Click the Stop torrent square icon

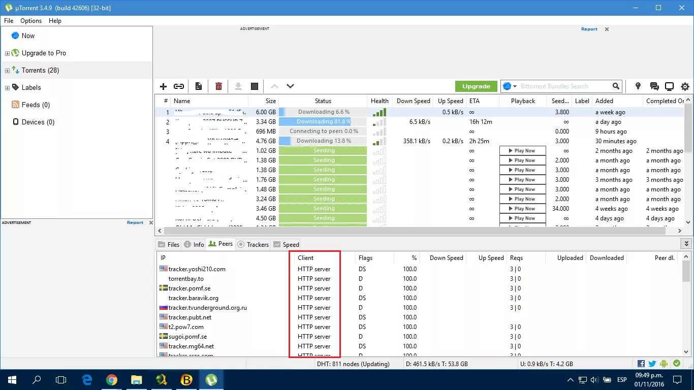(255, 86)
